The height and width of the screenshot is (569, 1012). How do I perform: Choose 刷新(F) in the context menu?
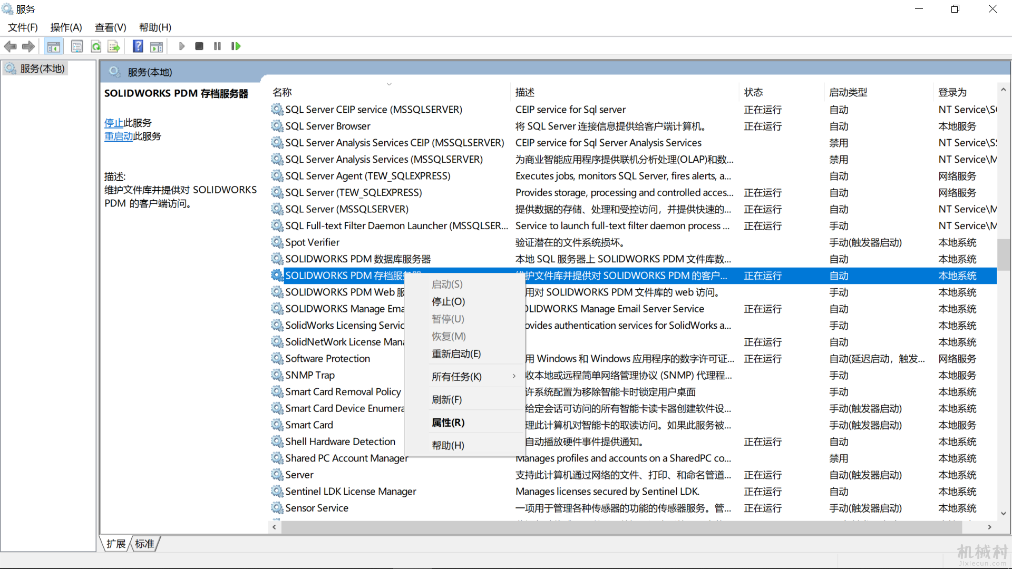465,400
